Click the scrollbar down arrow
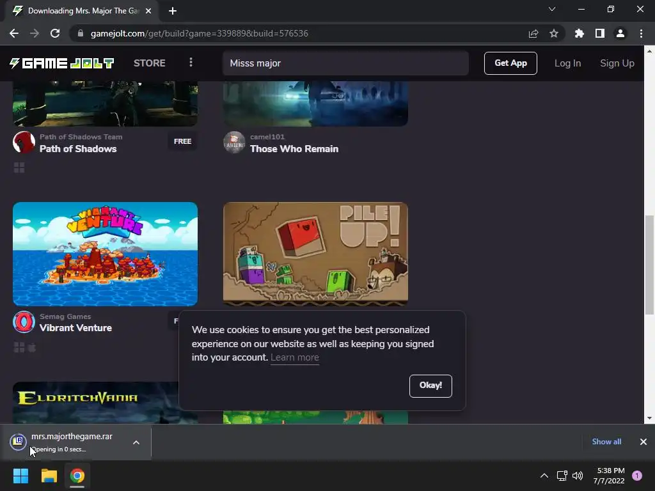The width and height of the screenshot is (655, 491). [x=649, y=418]
